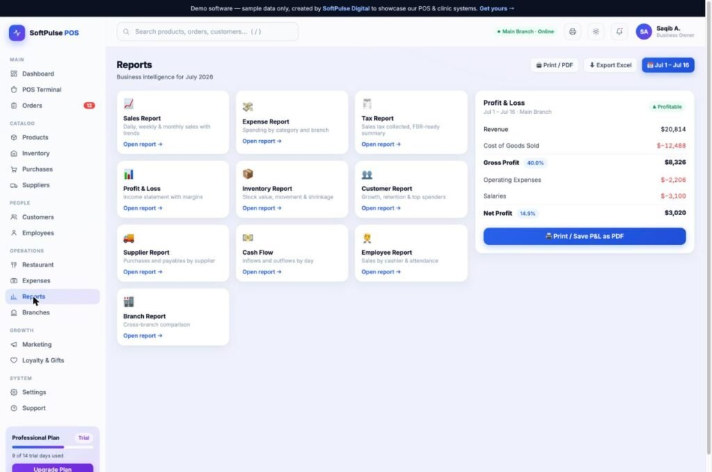Go to POS Terminal in the sidebar
This screenshot has height=472, width=712.
tap(53, 90)
